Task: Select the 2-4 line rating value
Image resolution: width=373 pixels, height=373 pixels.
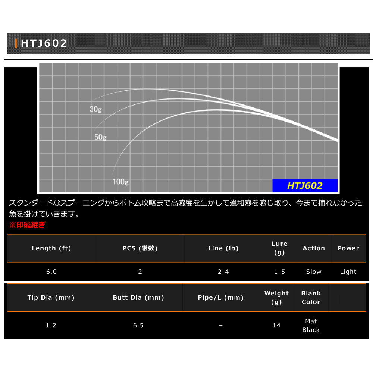Action: (223, 272)
